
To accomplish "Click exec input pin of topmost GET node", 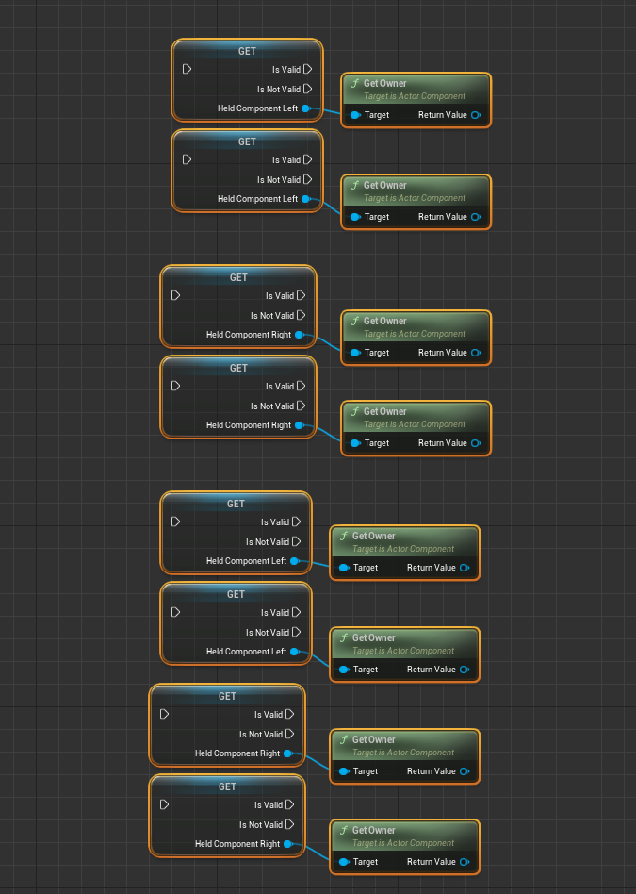I will click(187, 69).
